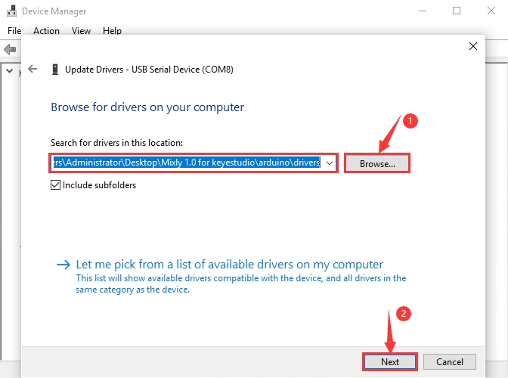Maximize the Device Manager window
Image resolution: width=508 pixels, height=378 pixels.
(457, 11)
